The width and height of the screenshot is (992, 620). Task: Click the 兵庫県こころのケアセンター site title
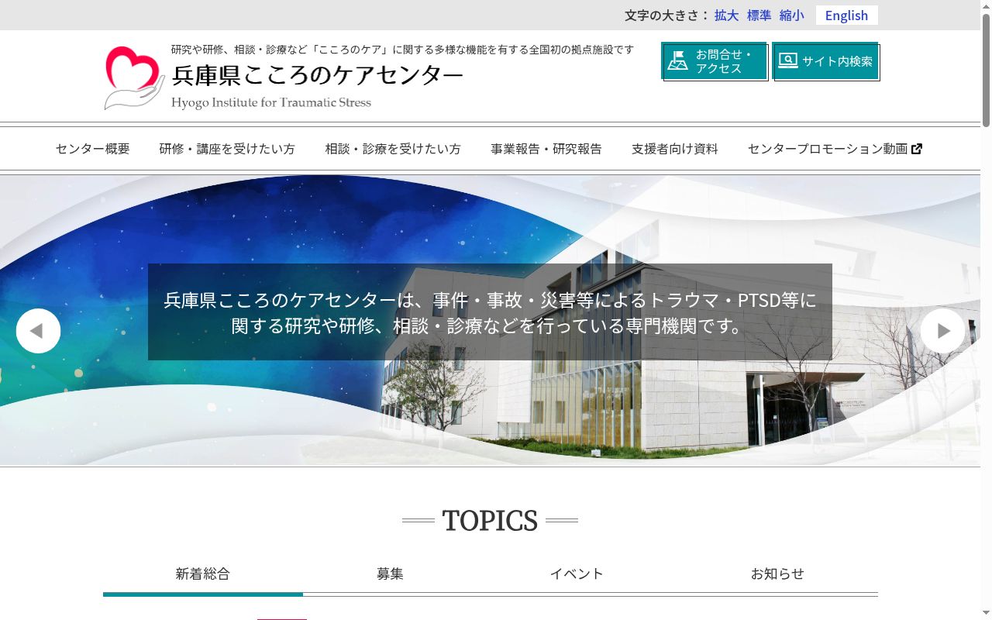(x=318, y=75)
